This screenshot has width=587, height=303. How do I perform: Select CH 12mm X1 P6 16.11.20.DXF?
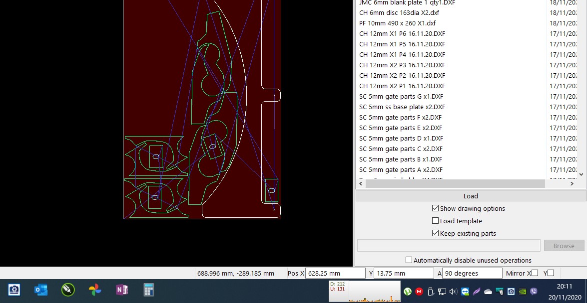402,33
